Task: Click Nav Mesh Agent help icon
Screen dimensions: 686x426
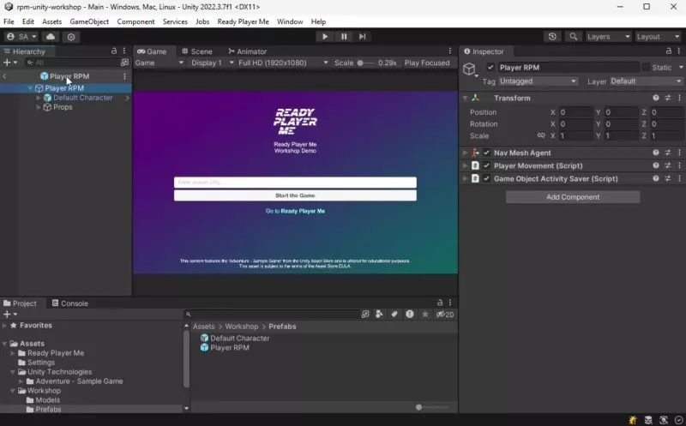Action: click(x=656, y=153)
